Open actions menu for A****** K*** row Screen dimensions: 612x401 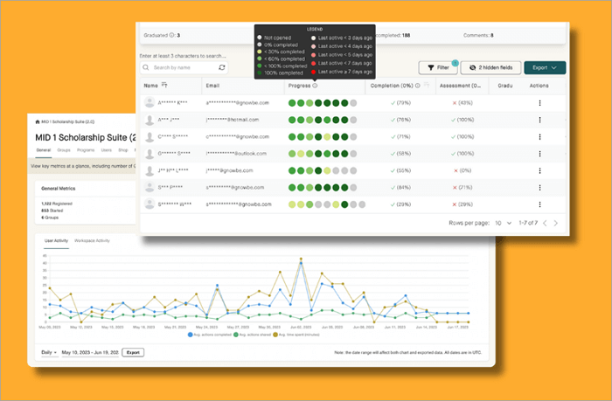point(539,103)
